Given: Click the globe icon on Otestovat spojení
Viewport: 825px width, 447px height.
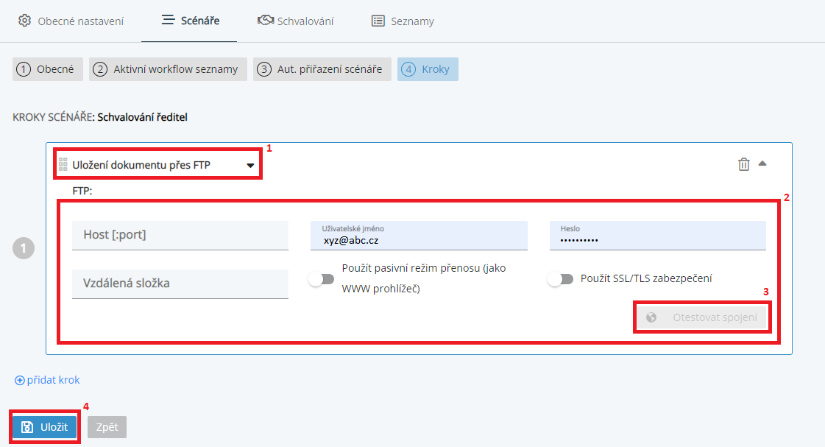Looking at the screenshot, I should click(651, 317).
